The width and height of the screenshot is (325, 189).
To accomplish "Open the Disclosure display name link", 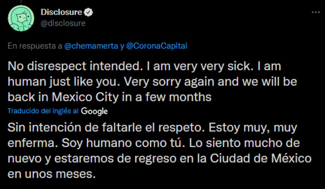I will coord(61,12).
